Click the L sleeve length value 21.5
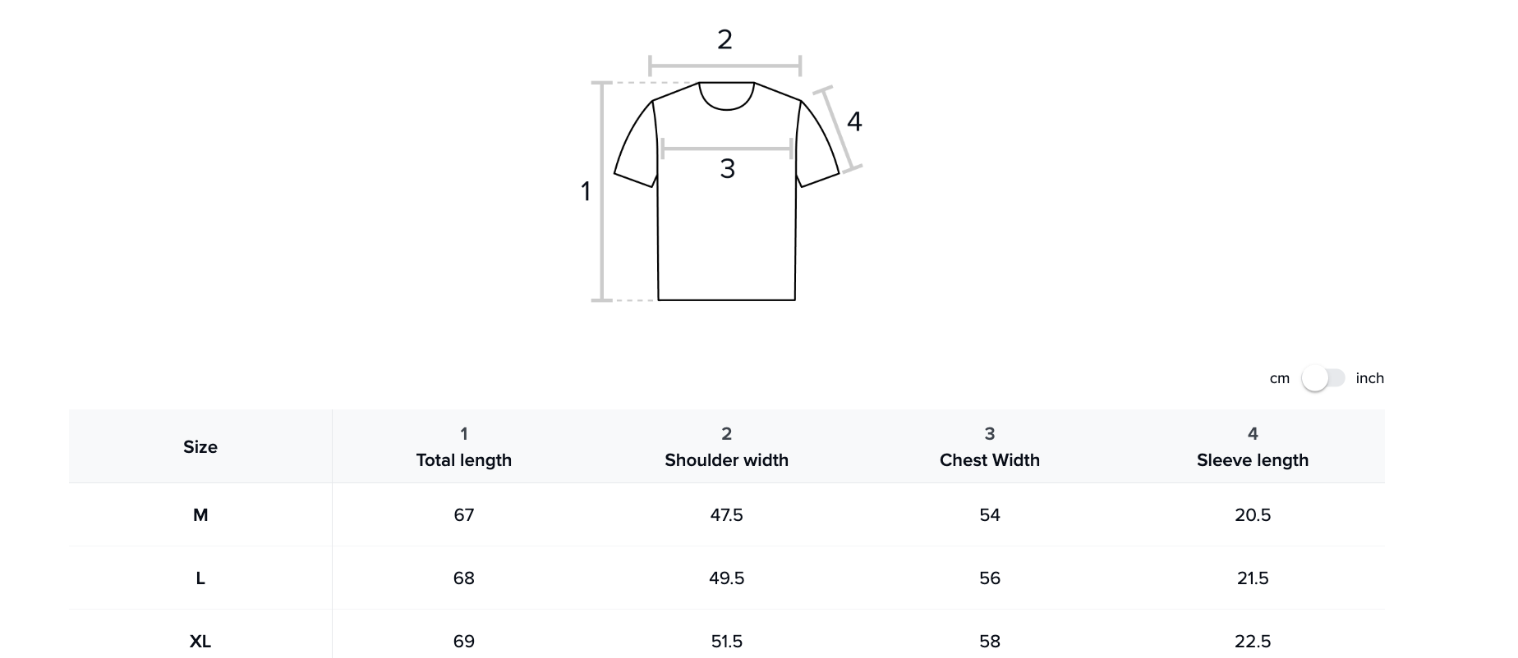This screenshot has height=658, width=1518. [x=1252, y=578]
